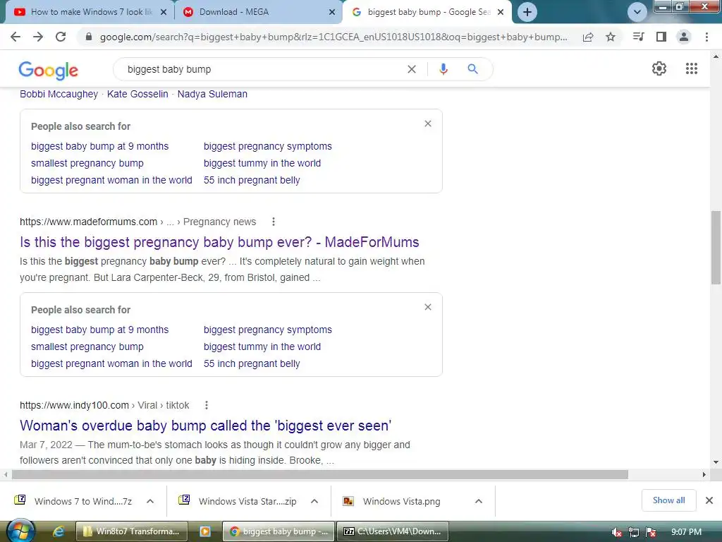Image resolution: width=722 pixels, height=542 pixels.
Task: Open Action Center flag tray icon
Action: pos(651,532)
